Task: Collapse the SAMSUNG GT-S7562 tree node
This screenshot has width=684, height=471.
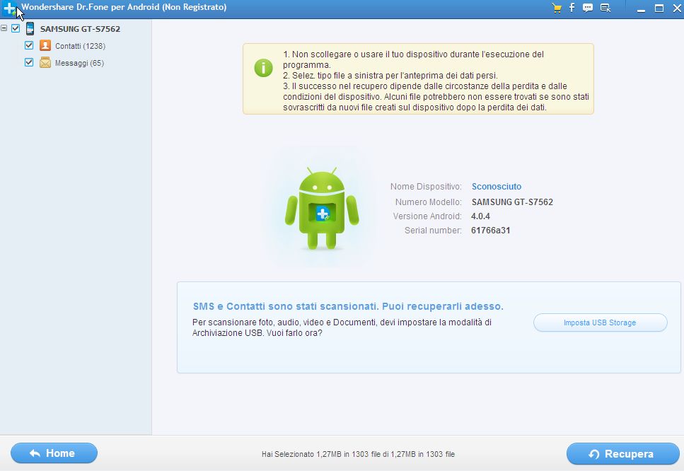Action: [4, 28]
